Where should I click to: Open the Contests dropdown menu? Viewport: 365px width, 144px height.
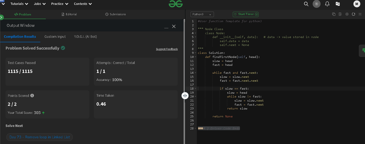click(x=83, y=4)
